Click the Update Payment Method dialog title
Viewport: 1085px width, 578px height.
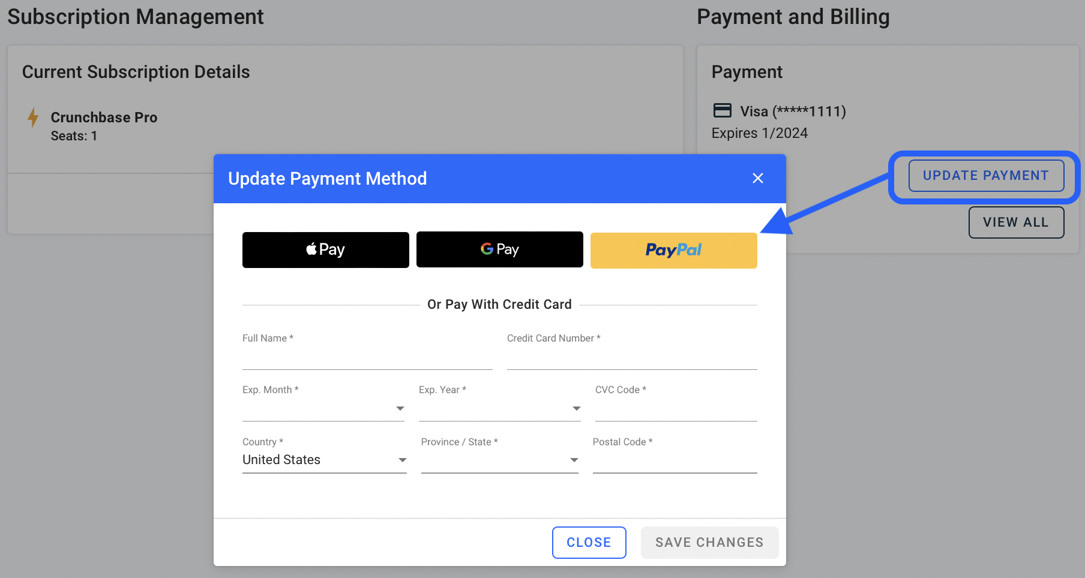coord(328,179)
